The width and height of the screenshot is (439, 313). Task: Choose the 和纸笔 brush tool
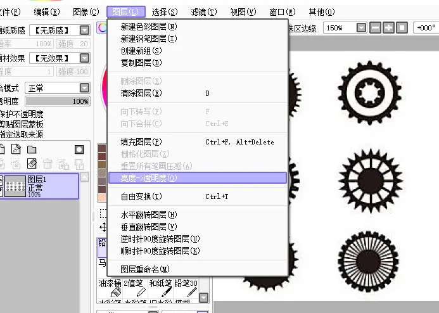point(160,288)
